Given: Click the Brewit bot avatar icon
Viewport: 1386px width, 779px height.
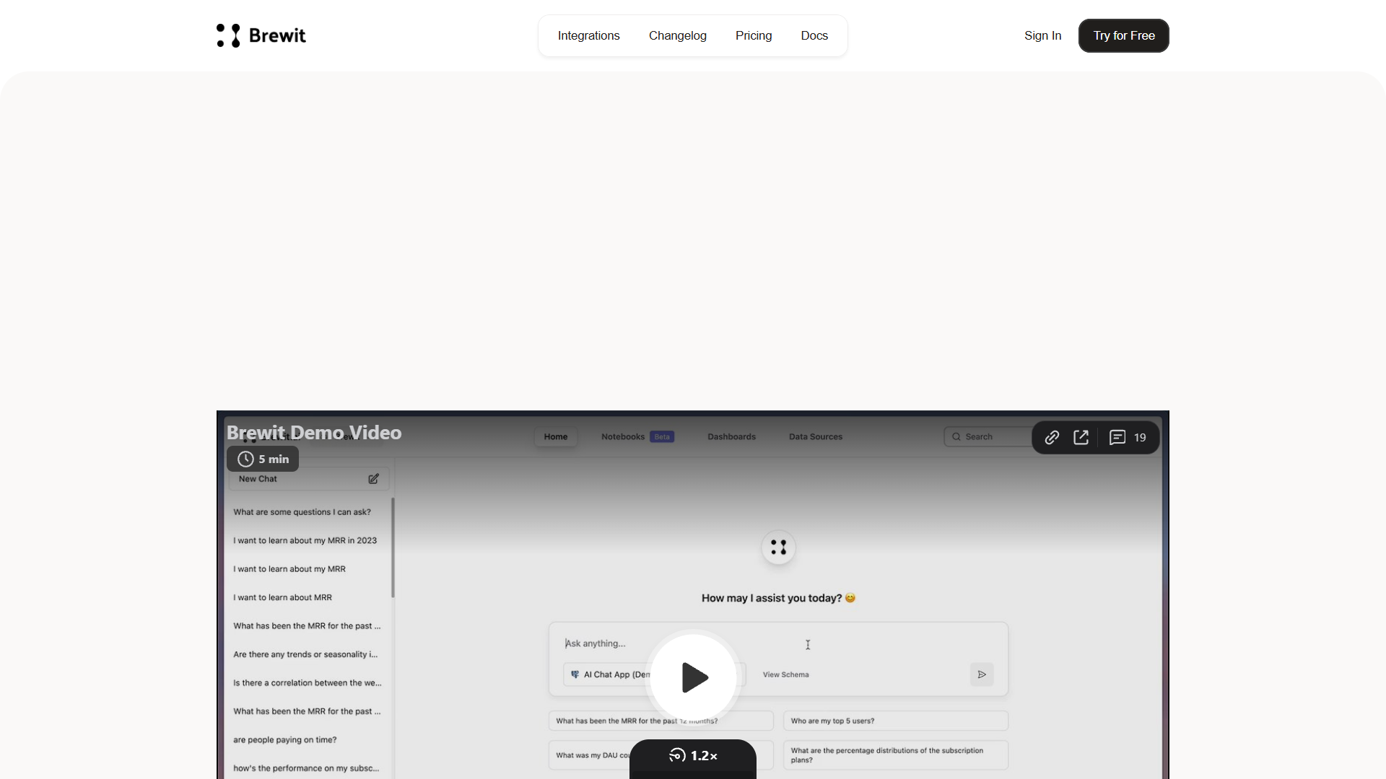Looking at the screenshot, I should click(778, 547).
